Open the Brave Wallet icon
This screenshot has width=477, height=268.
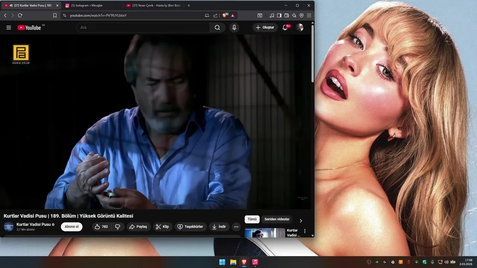287,15
